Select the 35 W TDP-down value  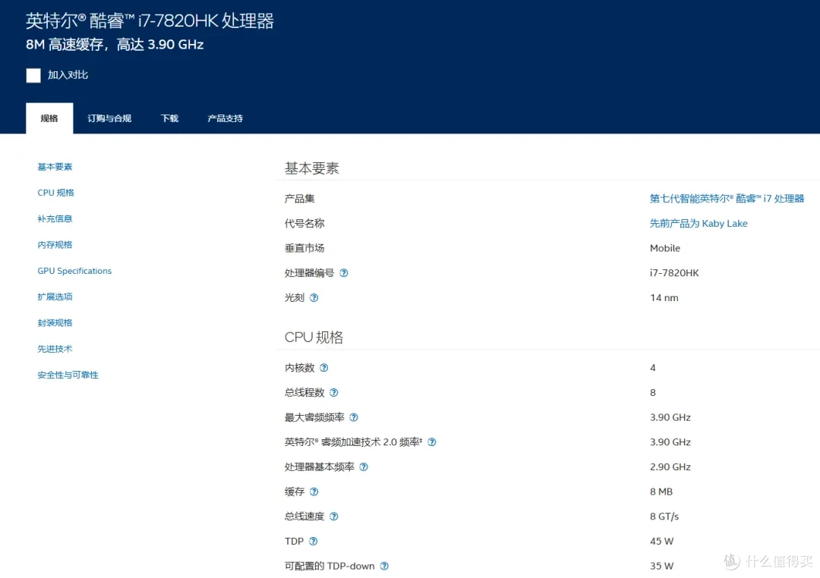(661, 566)
